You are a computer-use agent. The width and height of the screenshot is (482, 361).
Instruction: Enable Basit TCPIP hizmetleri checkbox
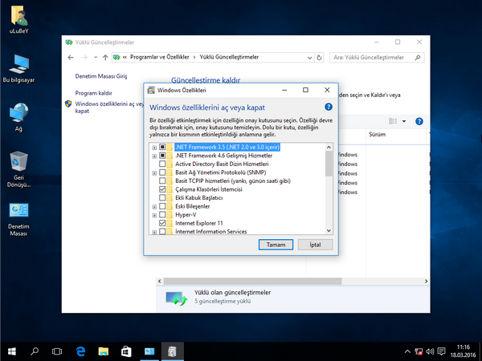pyautogui.click(x=162, y=180)
